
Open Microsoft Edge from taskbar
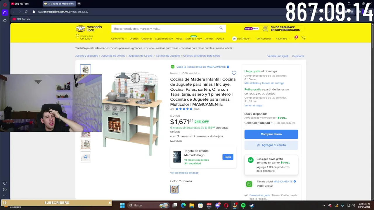pos(183,205)
